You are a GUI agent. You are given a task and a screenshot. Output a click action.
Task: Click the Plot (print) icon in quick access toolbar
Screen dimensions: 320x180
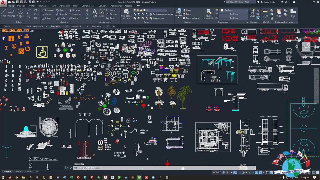[33, 2]
